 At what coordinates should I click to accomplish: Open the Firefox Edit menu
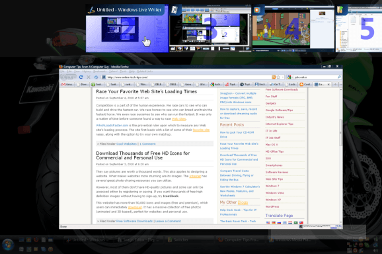[x=69, y=71]
